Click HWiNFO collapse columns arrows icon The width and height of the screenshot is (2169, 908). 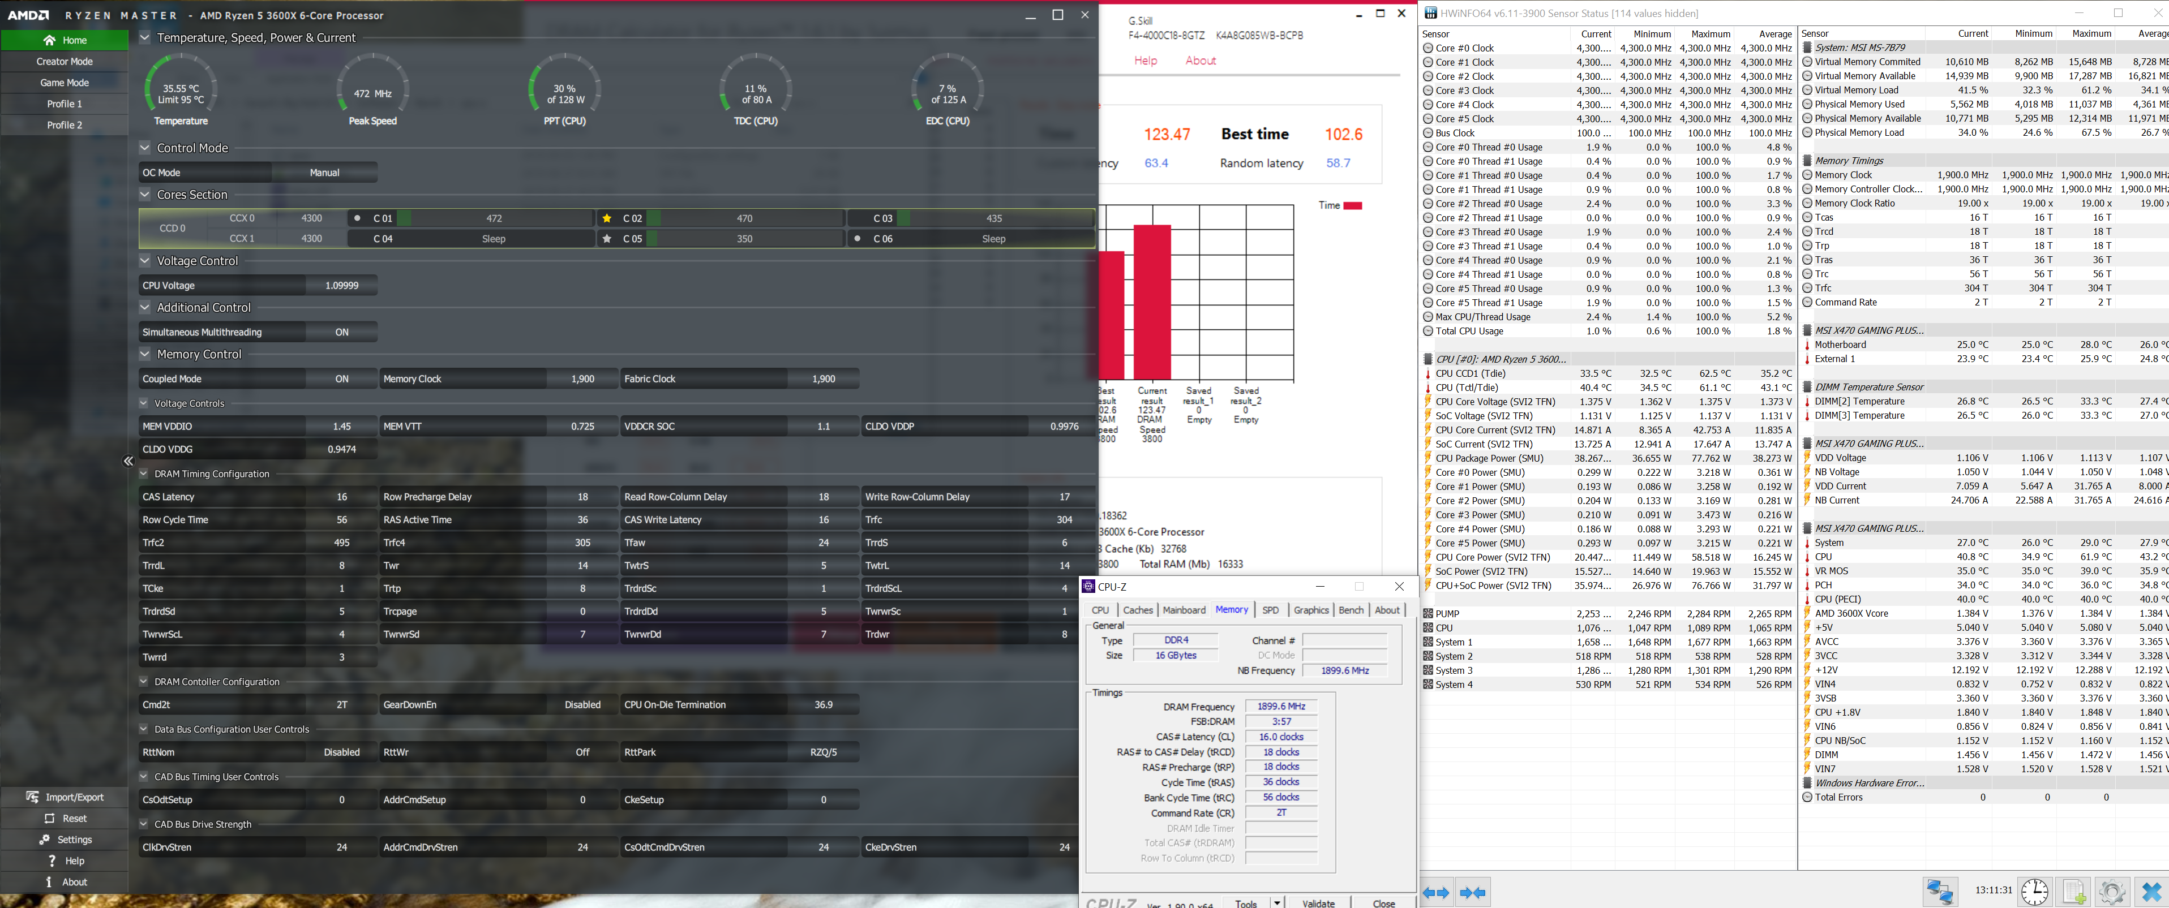point(1473,892)
